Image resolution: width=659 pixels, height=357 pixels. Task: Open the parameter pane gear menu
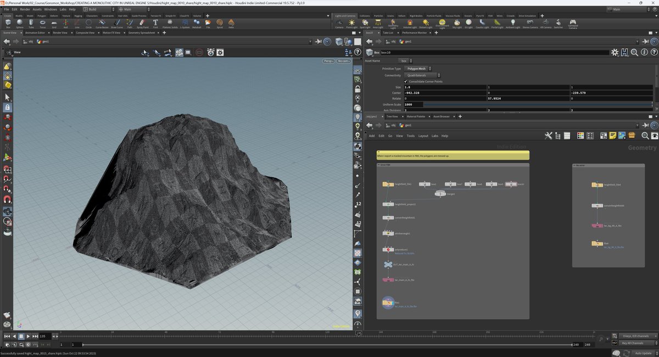pyautogui.click(x=614, y=52)
